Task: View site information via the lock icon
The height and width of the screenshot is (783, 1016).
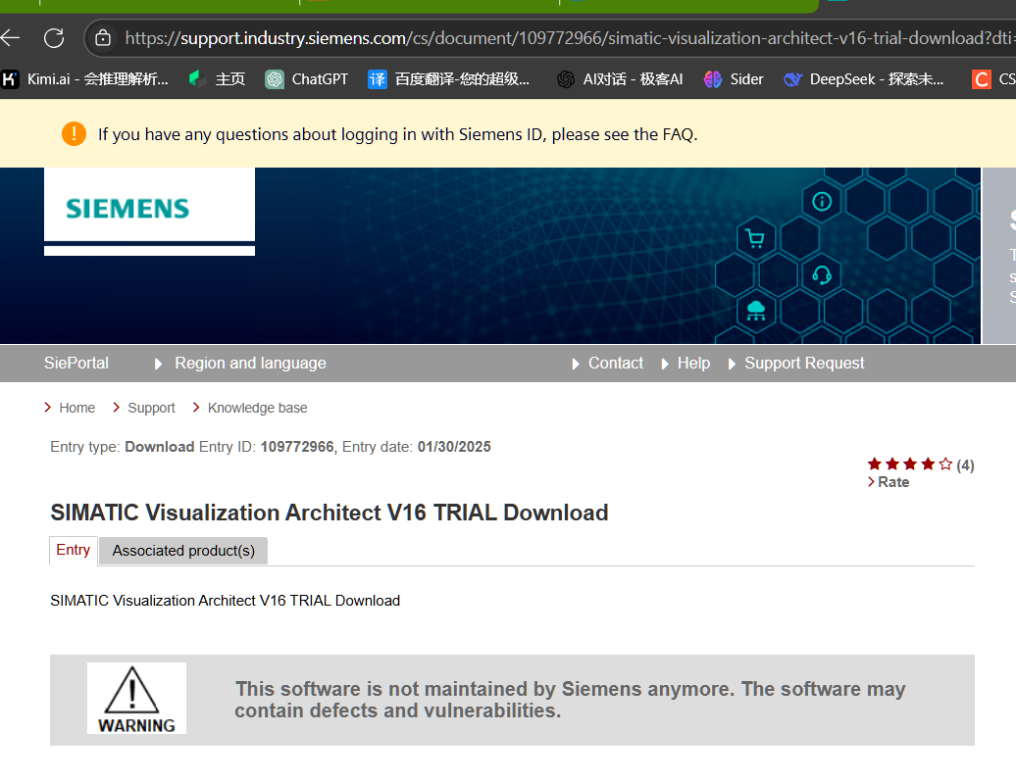Action: pyautogui.click(x=103, y=38)
